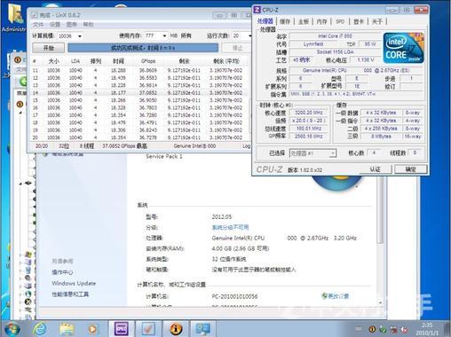Select the 处理器 tab in CPU-Z
Screen dimensions: 451x337
click(265, 21)
